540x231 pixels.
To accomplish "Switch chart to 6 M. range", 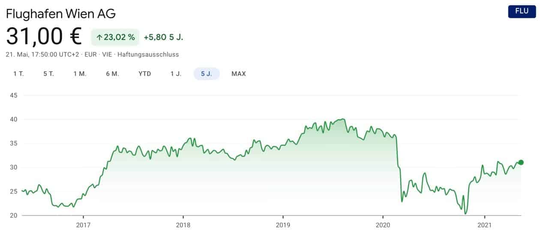I will point(112,74).
